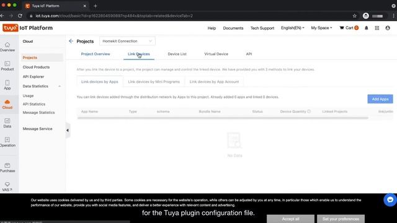Click the Tuya IoT Platform logo
The image size is (397, 223).
pyautogui.click(x=27, y=28)
